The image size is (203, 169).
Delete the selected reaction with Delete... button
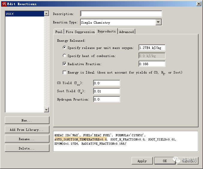[27, 148]
